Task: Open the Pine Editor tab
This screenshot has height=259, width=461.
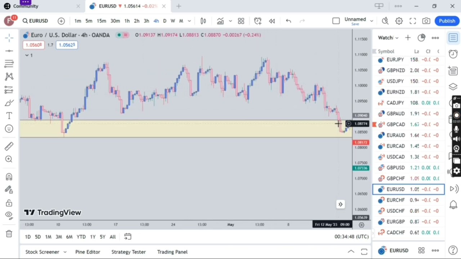Action: point(88,252)
